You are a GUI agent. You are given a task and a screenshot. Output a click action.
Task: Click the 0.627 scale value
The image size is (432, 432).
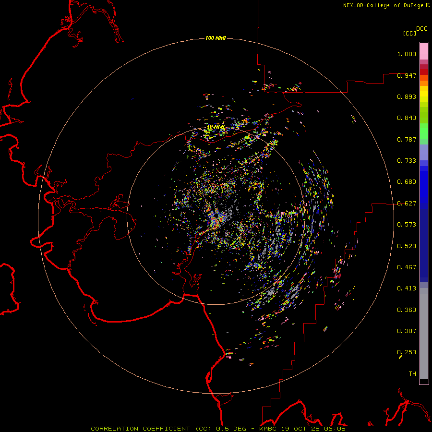407,204
